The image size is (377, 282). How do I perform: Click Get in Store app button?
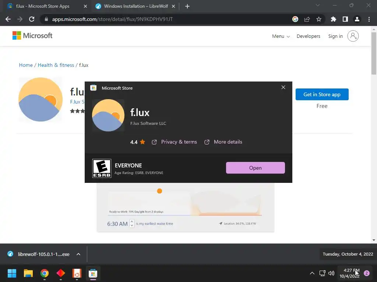pyautogui.click(x=322, y=94)
